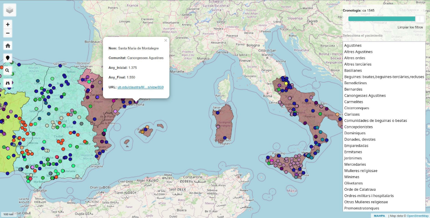Select Benedictines in the order list
This screenshot has width=430, height=218.
coord(359,83)
